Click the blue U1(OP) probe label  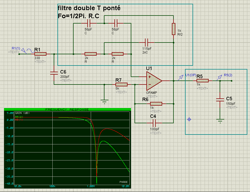191,75
